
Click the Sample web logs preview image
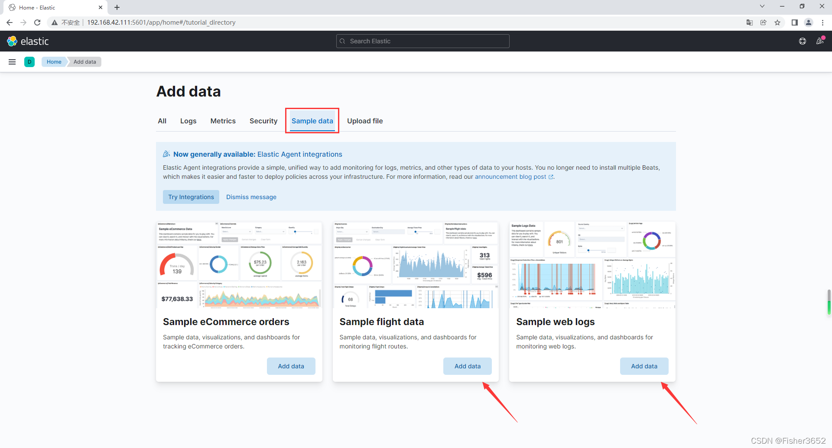pyautogui.click(x=592, y=265)
